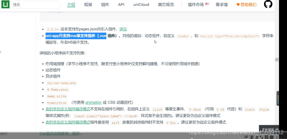Click the keep-alive code text
Screen dimensions: 287x139
click(57, 96)
